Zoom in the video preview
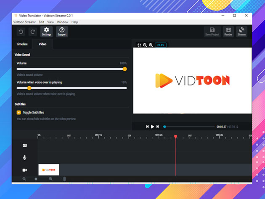The width and height of the screenshot is (265, 199). 151,45
